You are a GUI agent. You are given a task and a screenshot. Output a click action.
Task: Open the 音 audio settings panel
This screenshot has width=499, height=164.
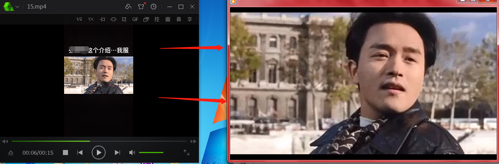coord(179,19)
